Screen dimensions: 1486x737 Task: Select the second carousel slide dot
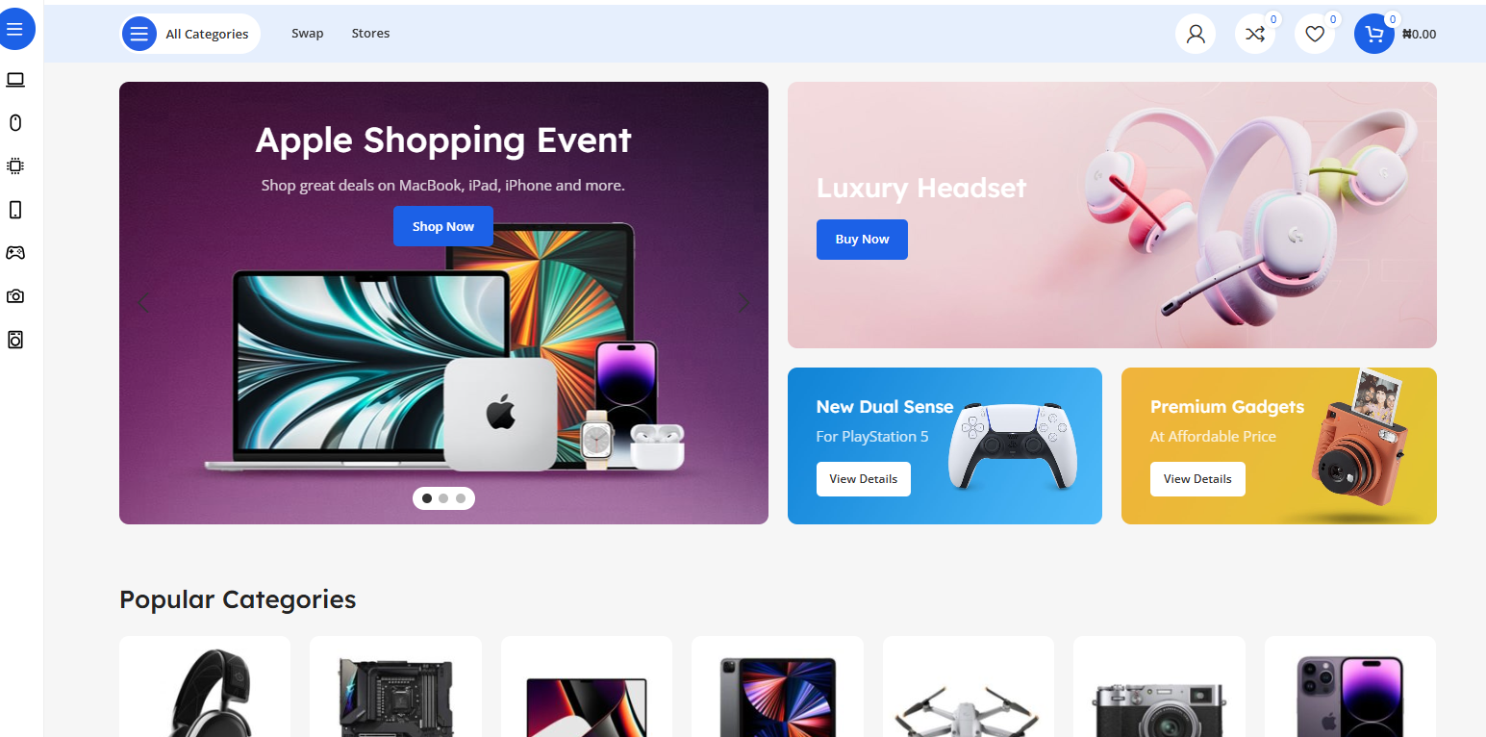pyautogui.click(x=443, y=498)
